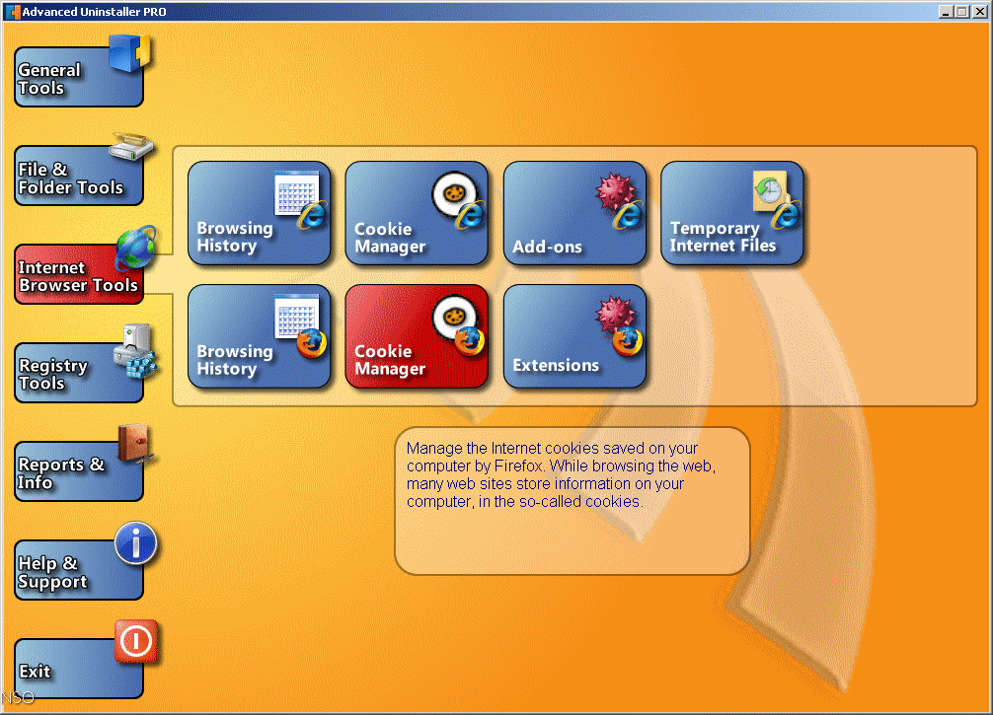Open the Internet Explorer Browsing History tool
The height and width of the screenshot is (715, 993).
point(260,213)
